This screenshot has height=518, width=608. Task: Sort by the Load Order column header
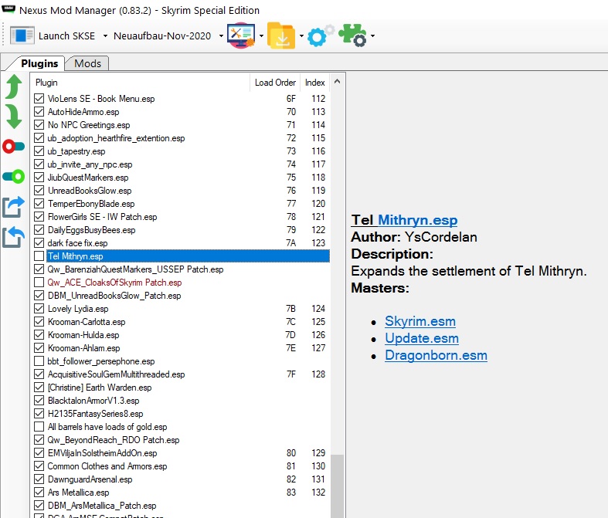click(x=274, y=83)
